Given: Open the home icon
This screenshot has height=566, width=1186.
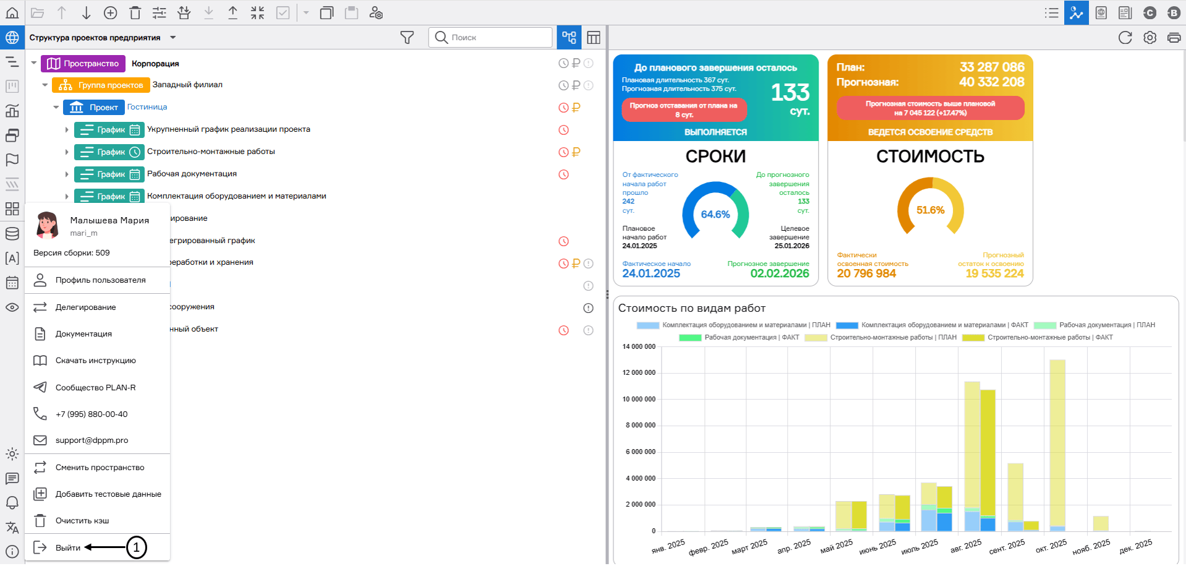Looking at the screenshot, I should 12,13.
